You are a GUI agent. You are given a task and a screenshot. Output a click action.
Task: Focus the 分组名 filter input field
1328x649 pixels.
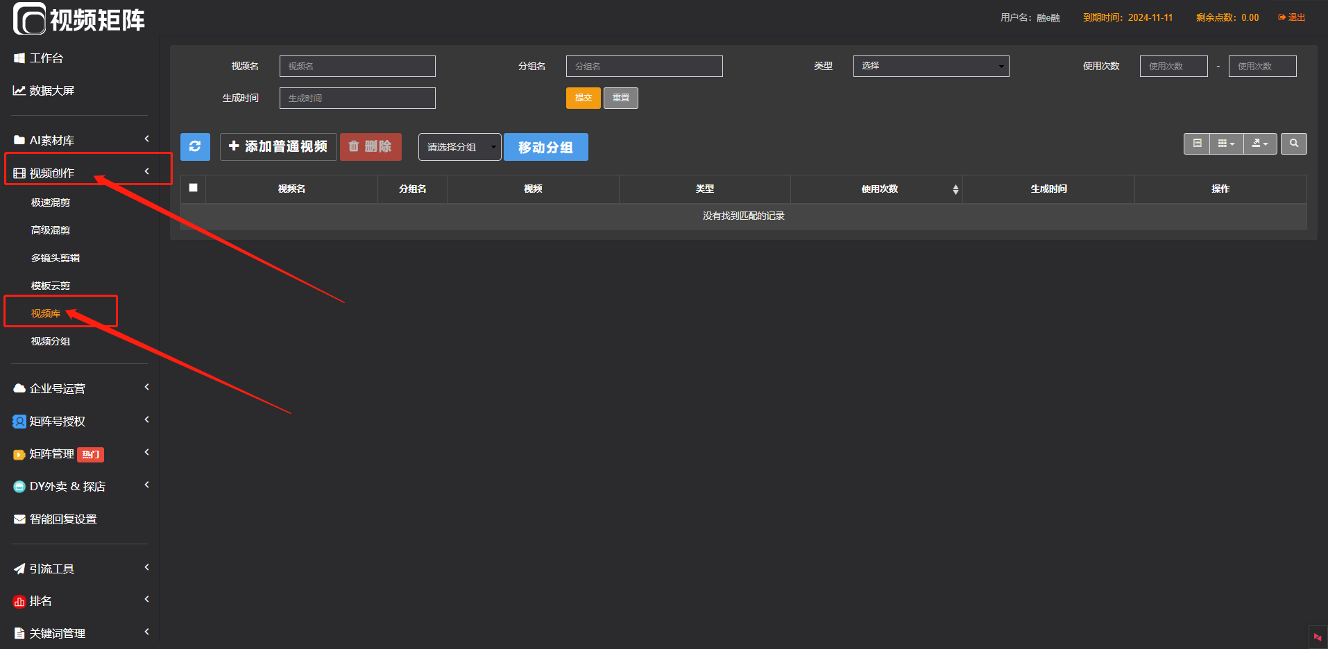coord(645,66)
